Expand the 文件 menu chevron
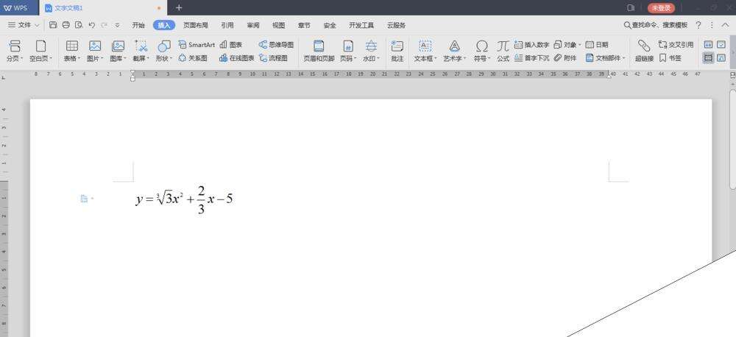This screenshot has width=736, height=337. coord(37,25)
